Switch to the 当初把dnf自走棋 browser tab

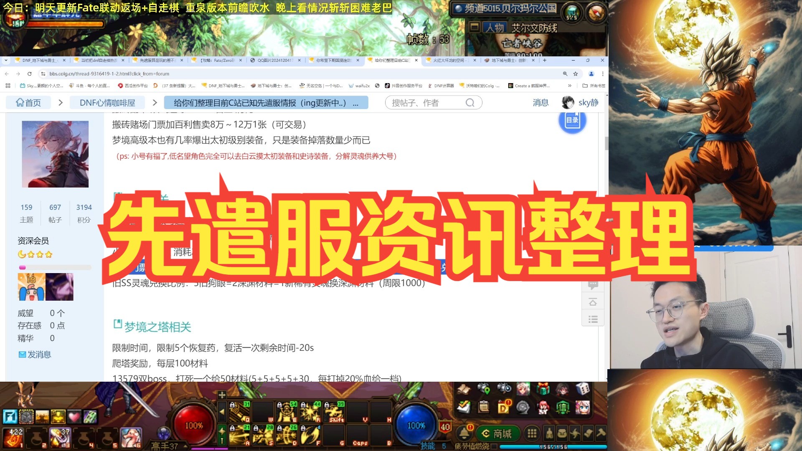pyautogui.click(x=99, y=61)
